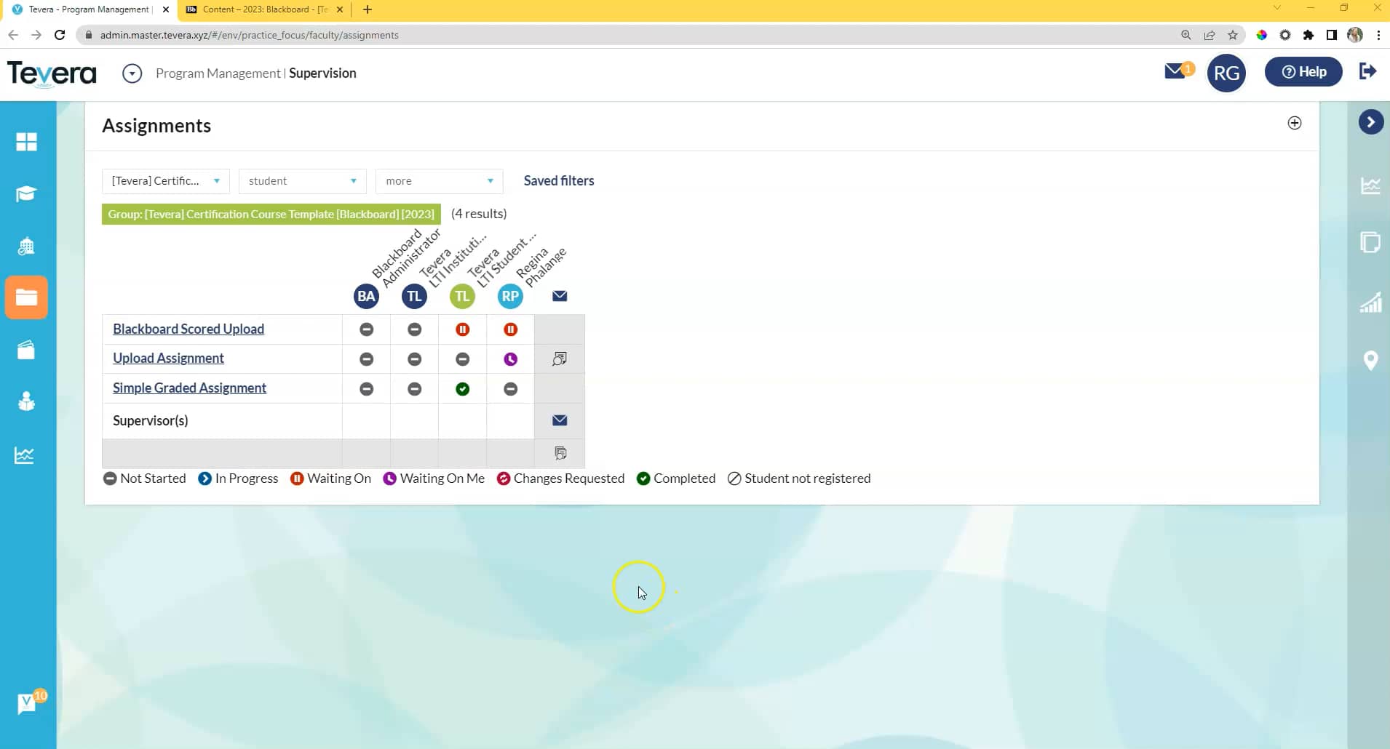Click the stacked documents icon on right sidebar
Screen dimensions: 1390x749
(x=1371, y=242)
